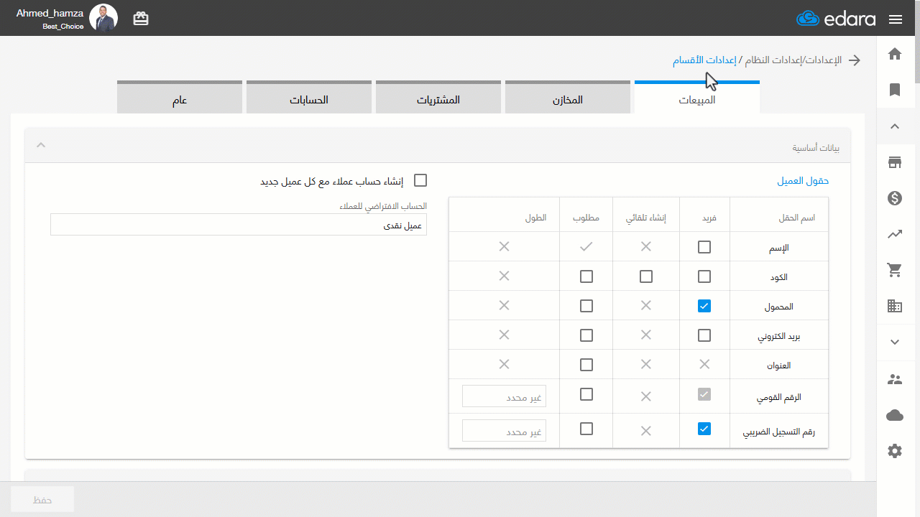Click the حفظ save button

pos(42,499)
